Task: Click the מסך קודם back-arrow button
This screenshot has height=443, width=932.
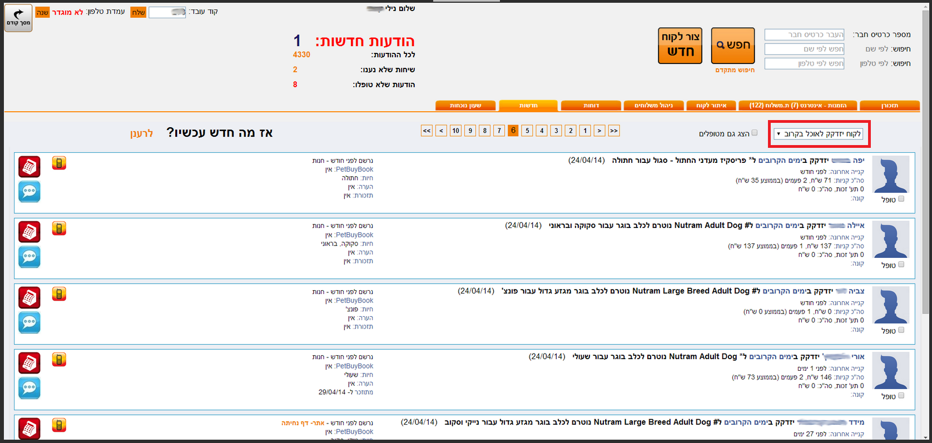Action: [18, 18]
